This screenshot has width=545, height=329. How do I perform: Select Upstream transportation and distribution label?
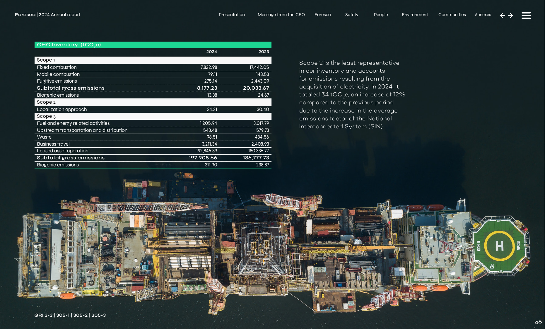[82, 130]
